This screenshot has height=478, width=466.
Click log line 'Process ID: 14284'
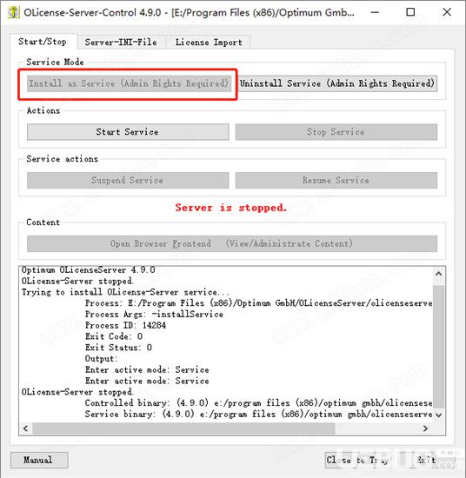[125, 325]
